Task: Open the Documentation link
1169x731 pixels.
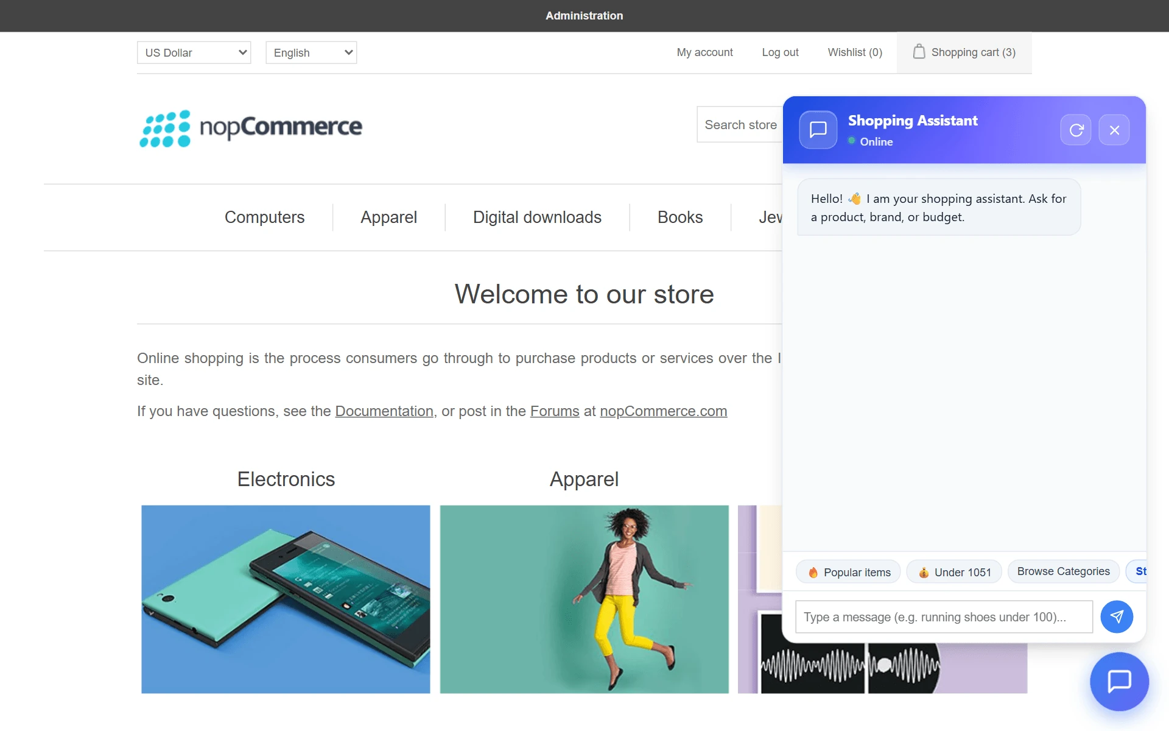Action: 384,411
